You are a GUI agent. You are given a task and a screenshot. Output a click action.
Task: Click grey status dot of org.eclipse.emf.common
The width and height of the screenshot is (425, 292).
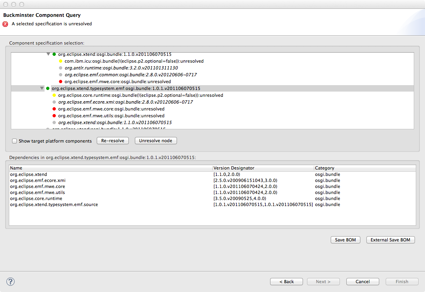tap(61, 75)
